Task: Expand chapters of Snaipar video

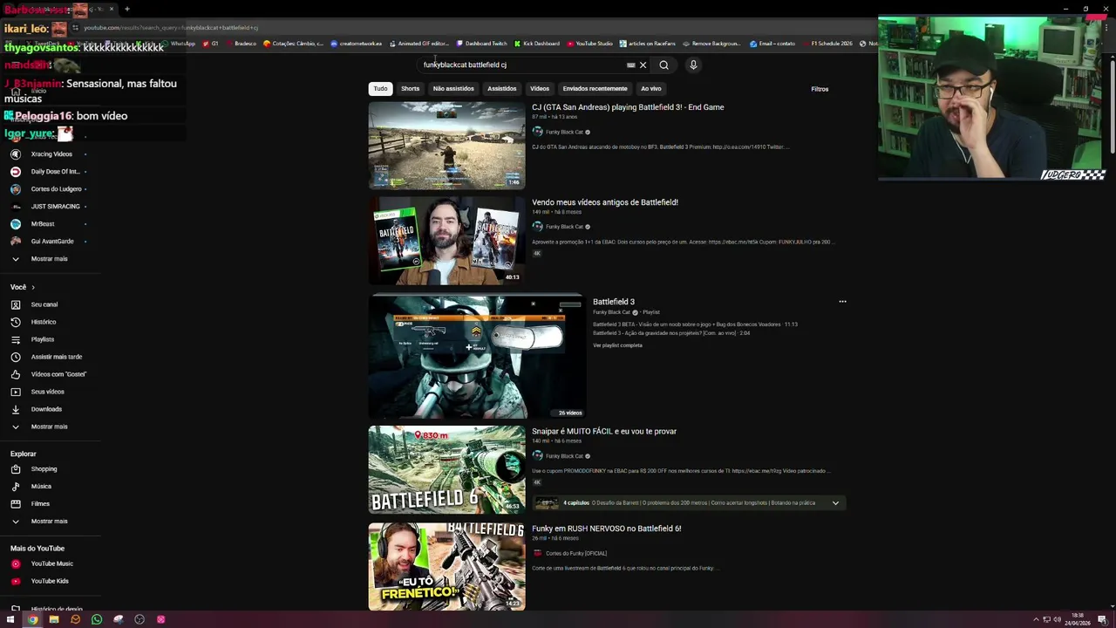Action: pos(835,502)
